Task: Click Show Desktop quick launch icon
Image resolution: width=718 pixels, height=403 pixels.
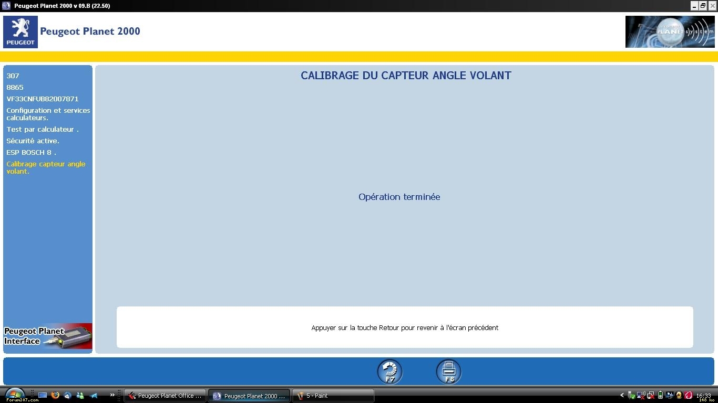Action: pos(43,395)
